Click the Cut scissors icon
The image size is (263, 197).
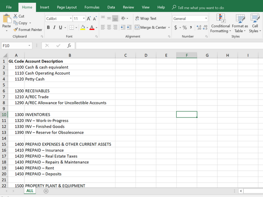click(15, 16)
